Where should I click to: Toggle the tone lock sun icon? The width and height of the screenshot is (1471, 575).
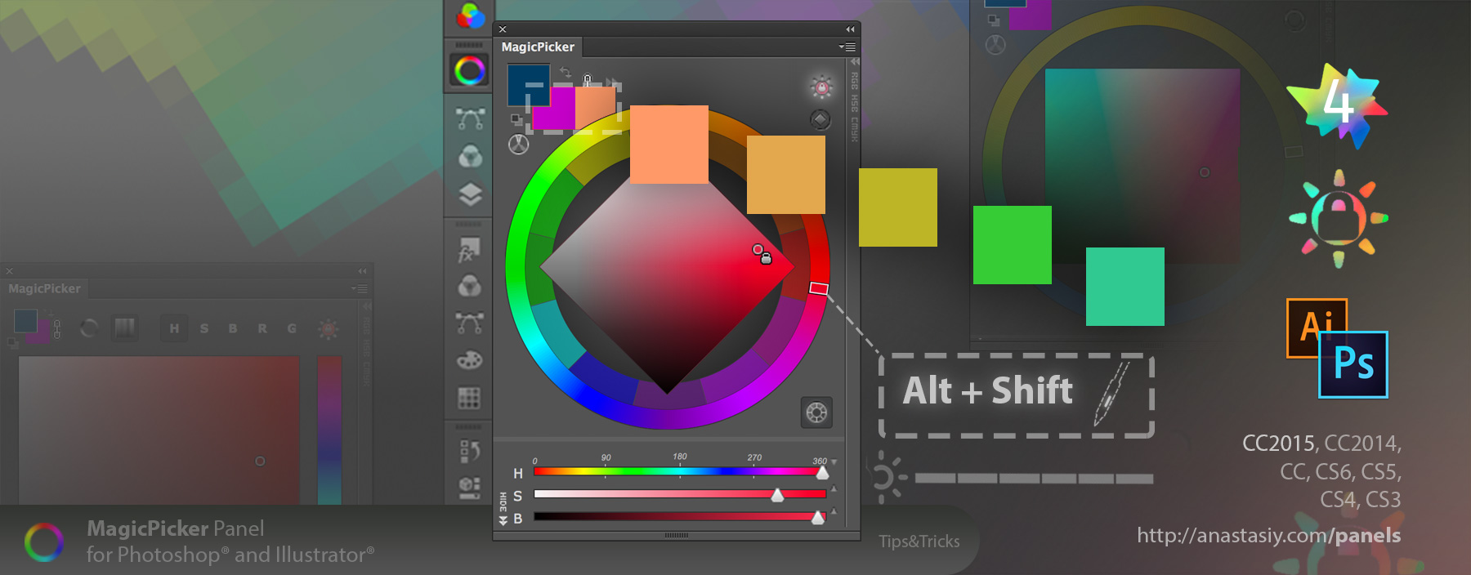(x=821, y=87)
